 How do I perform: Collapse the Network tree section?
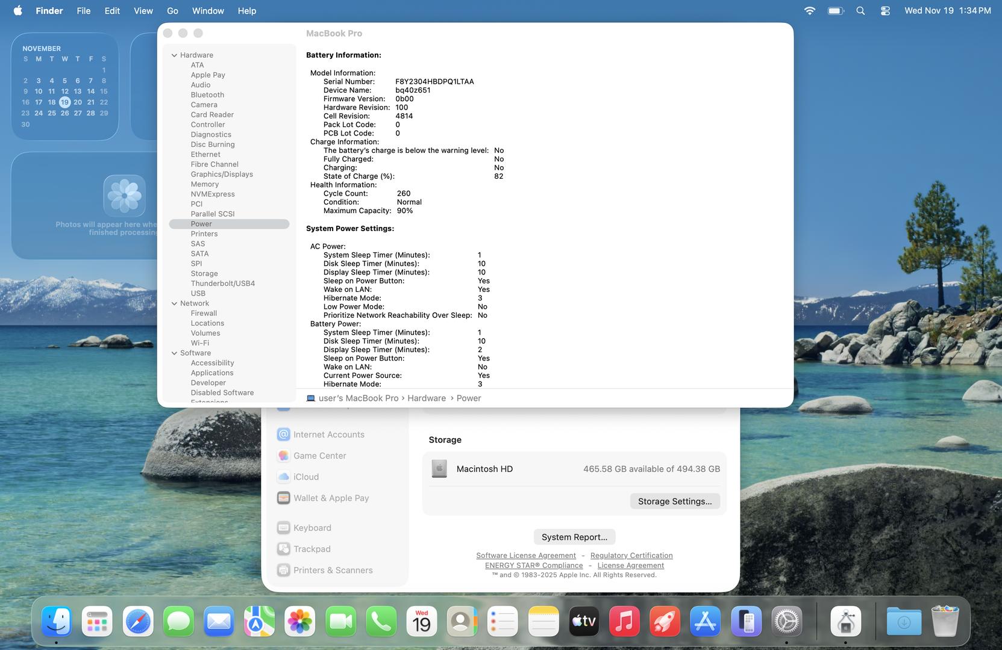pyautogui.click(x=174, y=303)
